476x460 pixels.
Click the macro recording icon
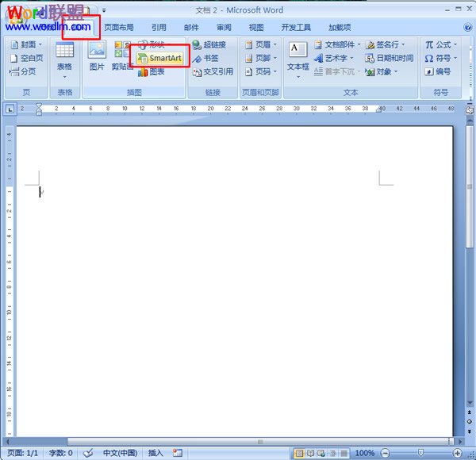click(178, 453)
